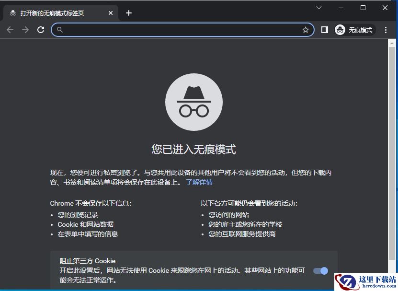Screen dimensions: 398x291
Task: Toggle the 阻止第三方 Cookie switch
Action: pos(320,271)
